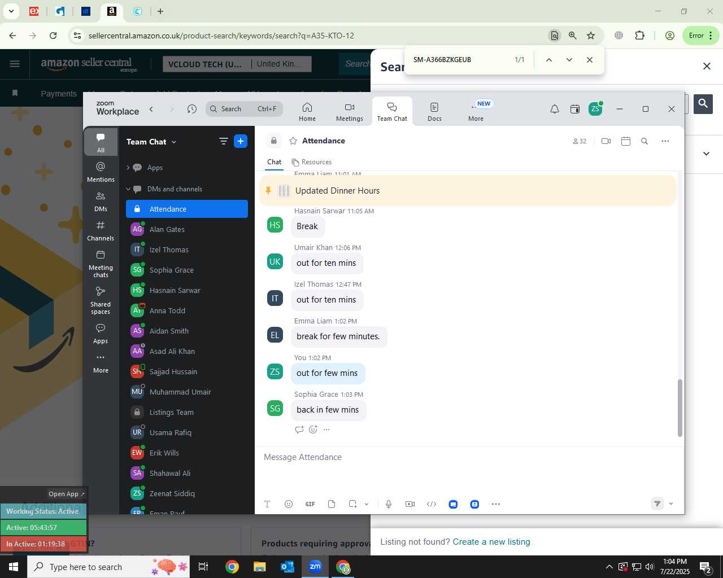The width and height of the screenshot is (723, 578).
Task: Open emoji picker in composer
Action: pyautogui.click(x=289, y=504)
